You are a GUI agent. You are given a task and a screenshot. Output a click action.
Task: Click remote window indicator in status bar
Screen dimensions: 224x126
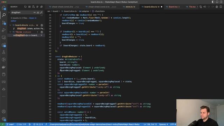point(2,124)
